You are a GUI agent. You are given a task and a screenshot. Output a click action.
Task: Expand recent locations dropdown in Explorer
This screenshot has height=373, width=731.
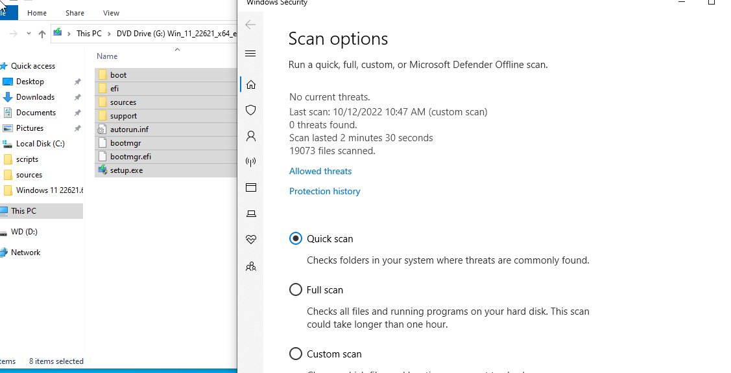(x=29, y=34)
